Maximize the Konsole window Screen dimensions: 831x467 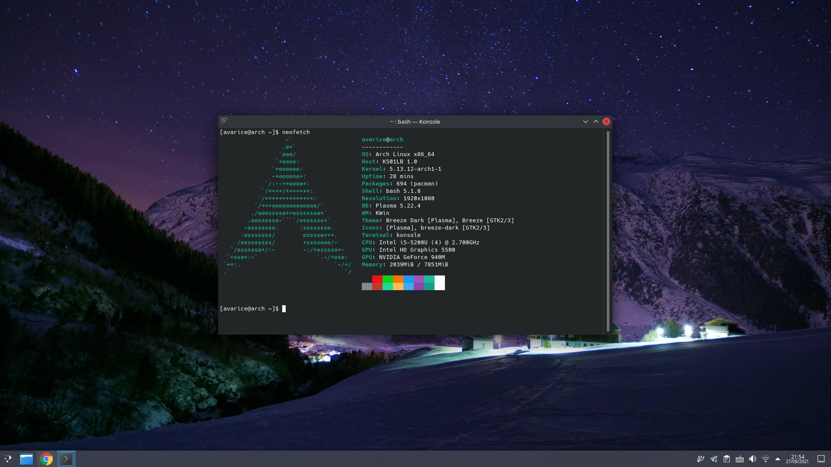pyautogui.click(x=596, y=122)
